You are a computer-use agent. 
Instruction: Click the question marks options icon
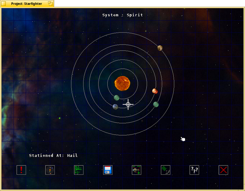pos(194,170)
